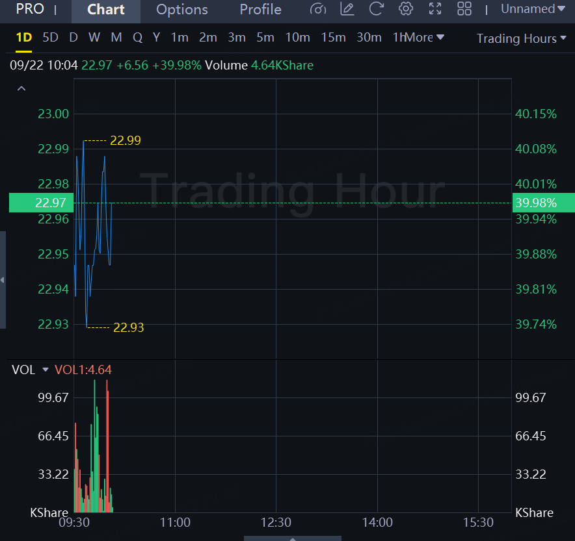This screenshot has width=575, height=541.
Task: Select the 10m interval
Action: [x=297, y=37]
